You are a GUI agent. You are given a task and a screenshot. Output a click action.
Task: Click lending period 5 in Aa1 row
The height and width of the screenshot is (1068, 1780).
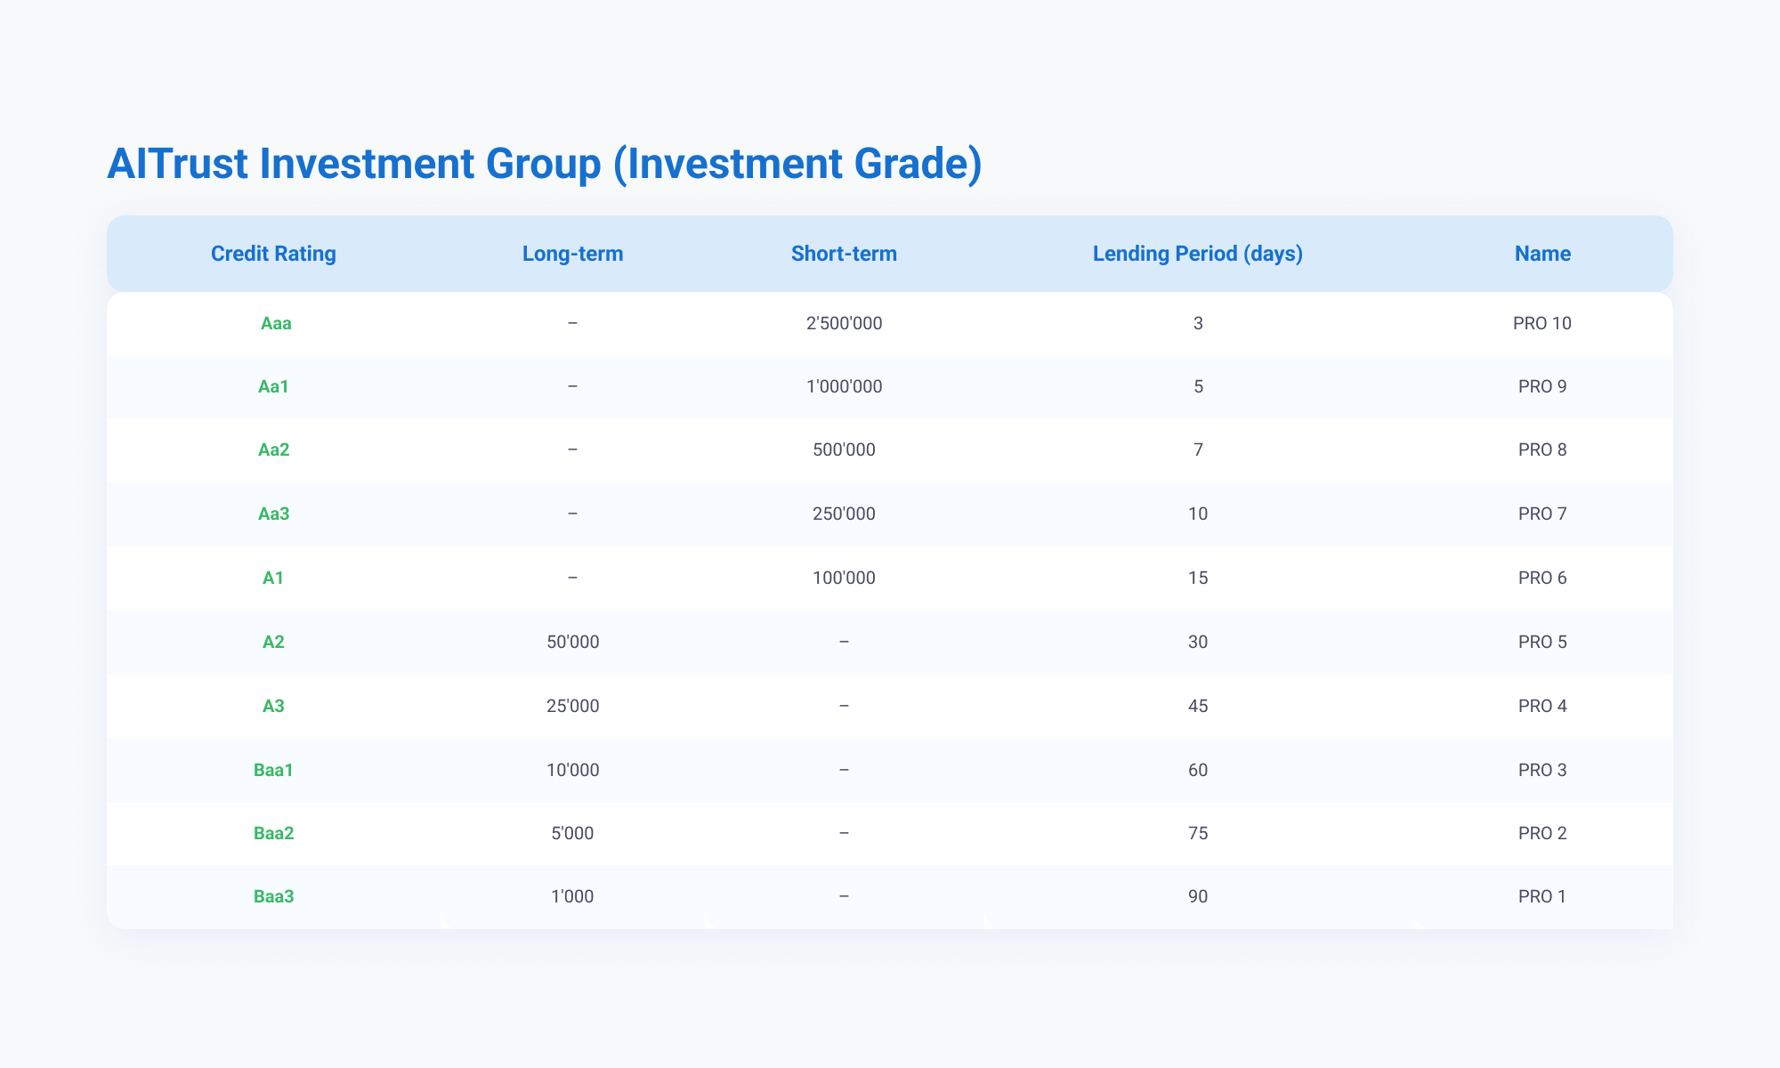(1198, 386)
